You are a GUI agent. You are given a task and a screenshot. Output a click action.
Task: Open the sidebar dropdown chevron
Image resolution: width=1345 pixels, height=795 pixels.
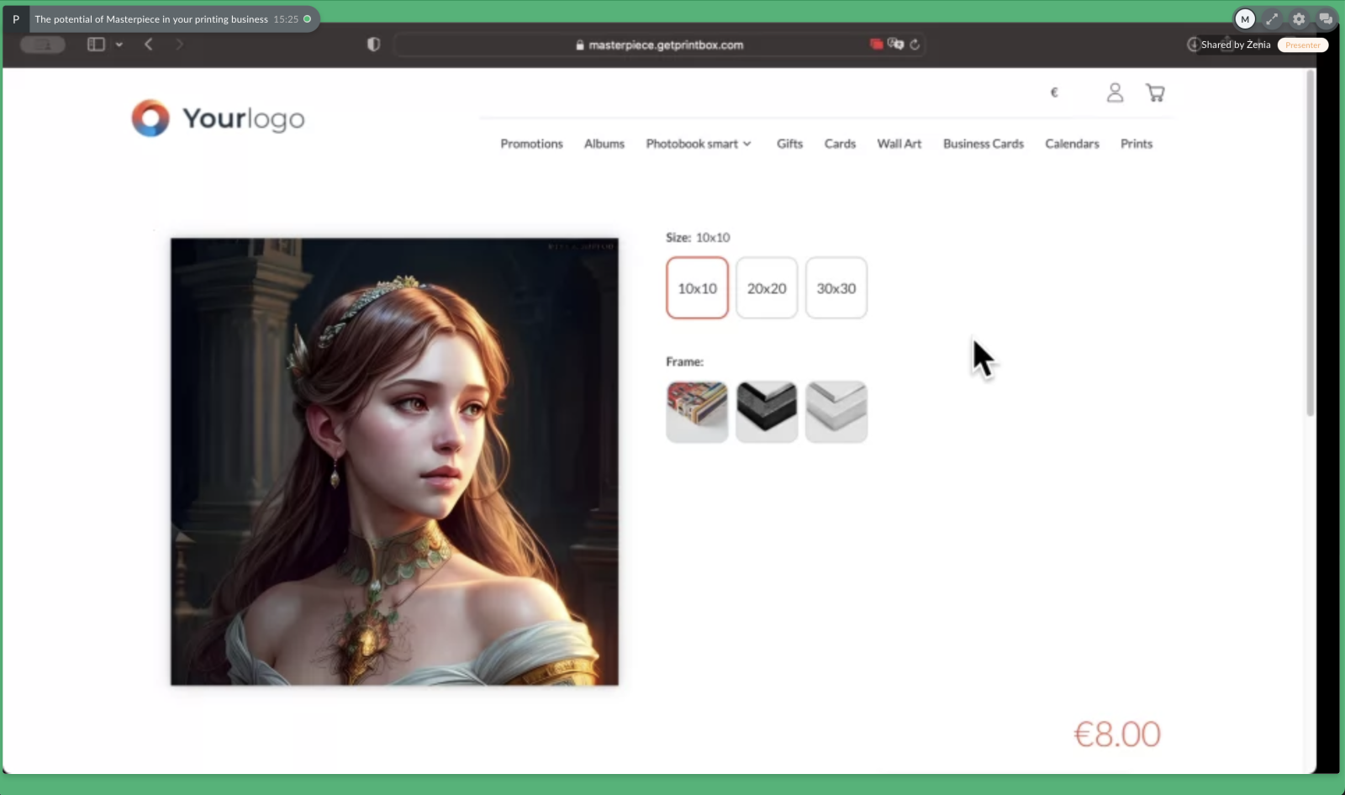pyautogui.click(x=119, y=45)
